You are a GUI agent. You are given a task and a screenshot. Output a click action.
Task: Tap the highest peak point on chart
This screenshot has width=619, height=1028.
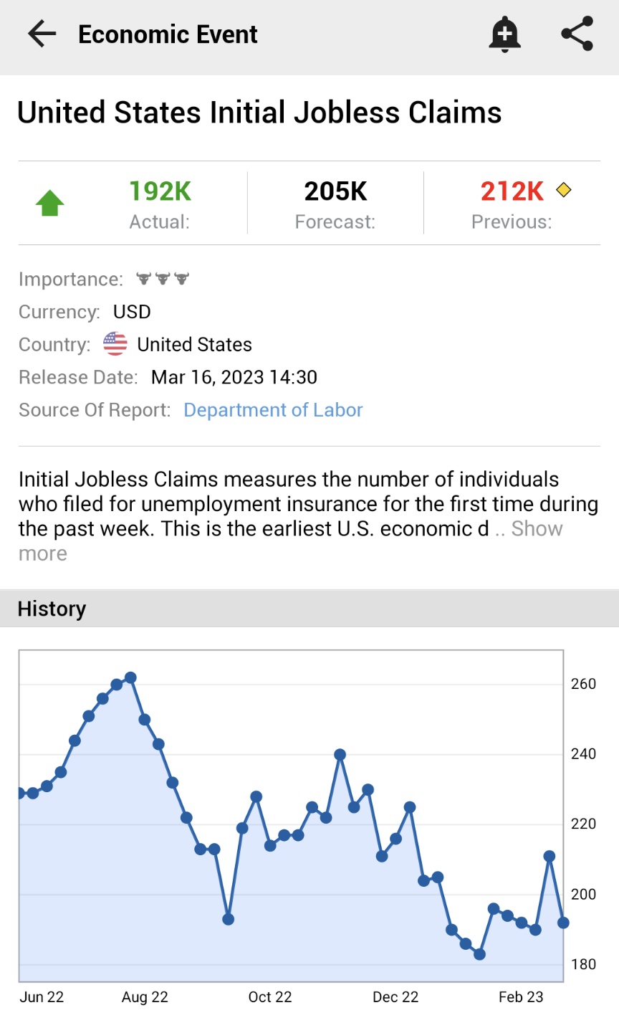130,677
